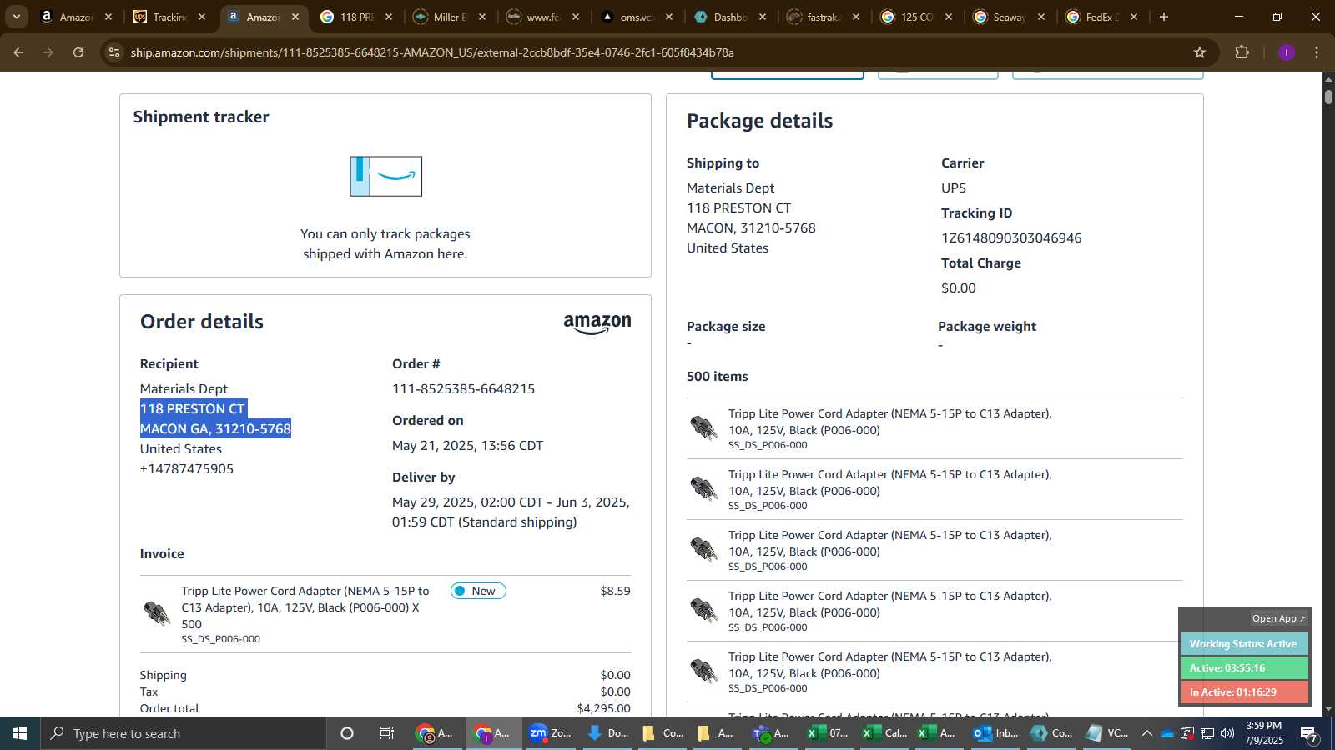Click first Tripp Lite item thumbnail in package list
Image resolution: width=1335 pixels, height=750 pixels.
tap(703, 427)
